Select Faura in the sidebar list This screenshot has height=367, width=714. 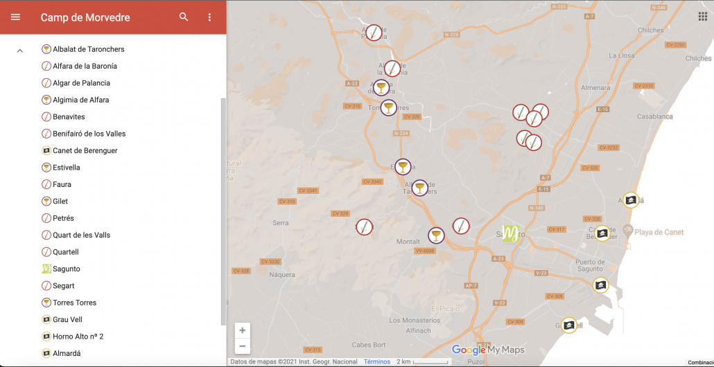pos(62,185)
